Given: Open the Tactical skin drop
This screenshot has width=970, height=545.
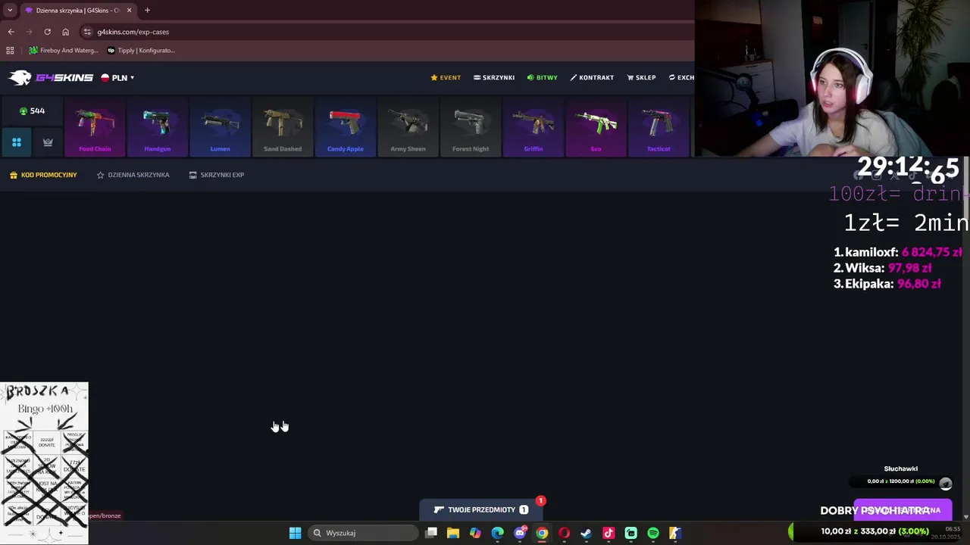Looking at the screenshot, I should [659, 126].
